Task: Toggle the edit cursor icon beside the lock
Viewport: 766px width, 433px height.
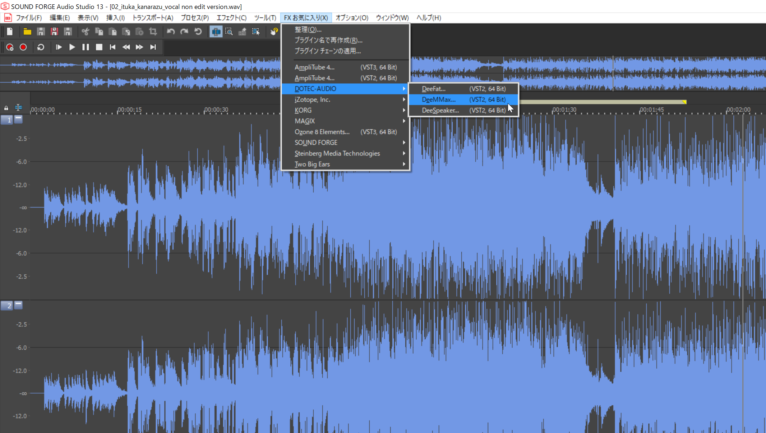Action: [x=18, y=107]
